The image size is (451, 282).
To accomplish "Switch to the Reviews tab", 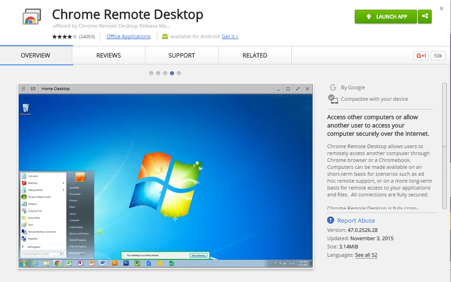I will [x=109, y=56].
